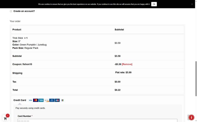Click the Coupon: fishon10 label

[22, 64]
